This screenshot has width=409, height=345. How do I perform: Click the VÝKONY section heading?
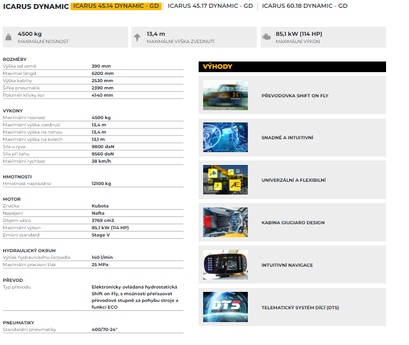pyautogui.click(x=13, y=111)
